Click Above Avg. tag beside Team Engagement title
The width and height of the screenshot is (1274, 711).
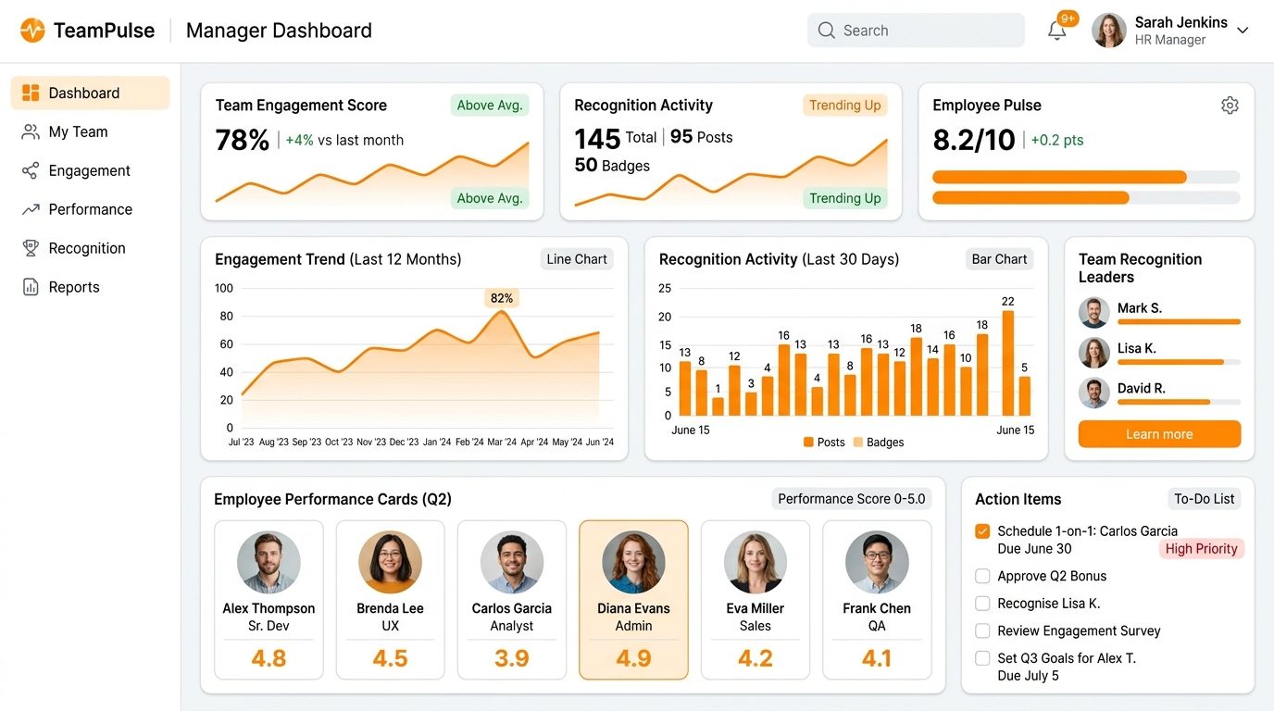pos(490,106)
